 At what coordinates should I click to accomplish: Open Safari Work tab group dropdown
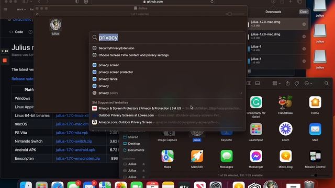pos(21,9)
